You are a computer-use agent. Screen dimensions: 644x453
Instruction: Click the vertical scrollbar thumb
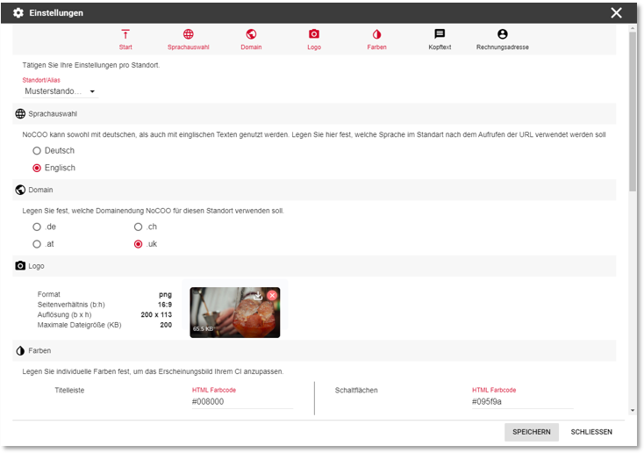[x=633, y=111]
